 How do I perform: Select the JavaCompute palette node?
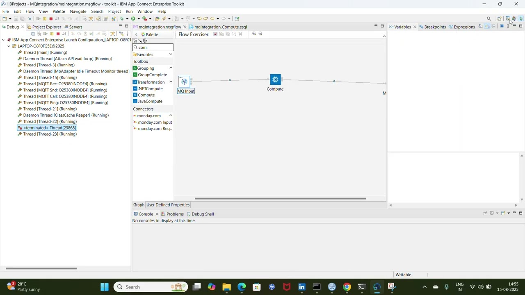pos(148,101)
